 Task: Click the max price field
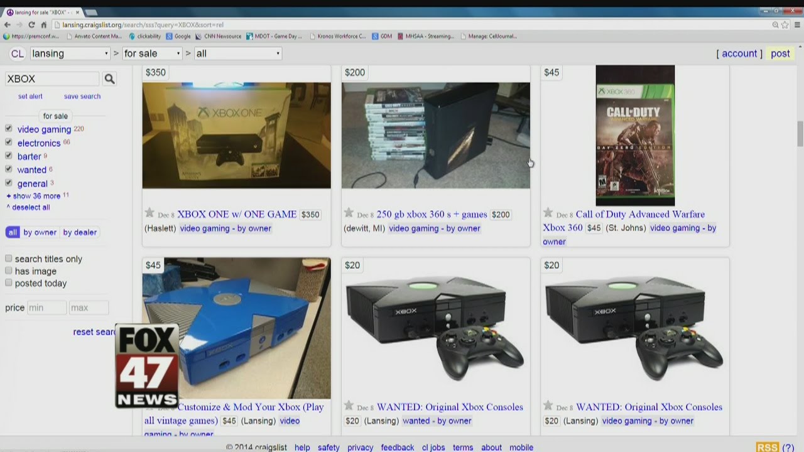point(89,308)
